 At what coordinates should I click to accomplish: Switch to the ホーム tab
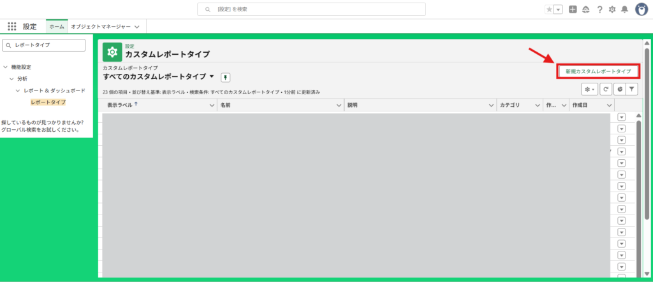(x=57, y=26)
